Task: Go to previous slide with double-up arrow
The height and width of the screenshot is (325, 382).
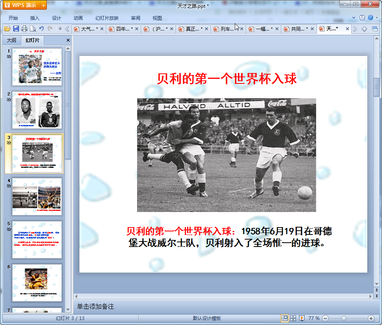Action: tap(377, 290)
